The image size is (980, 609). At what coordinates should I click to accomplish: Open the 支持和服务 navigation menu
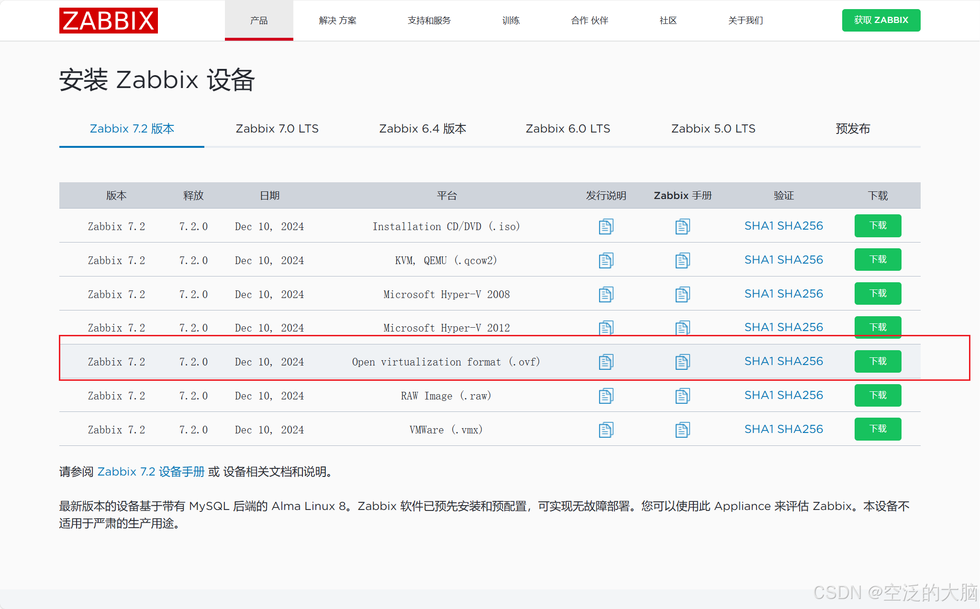(x=429, y=21)
